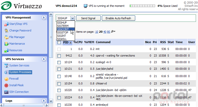Check the antirelayd process checkbox

59,105
